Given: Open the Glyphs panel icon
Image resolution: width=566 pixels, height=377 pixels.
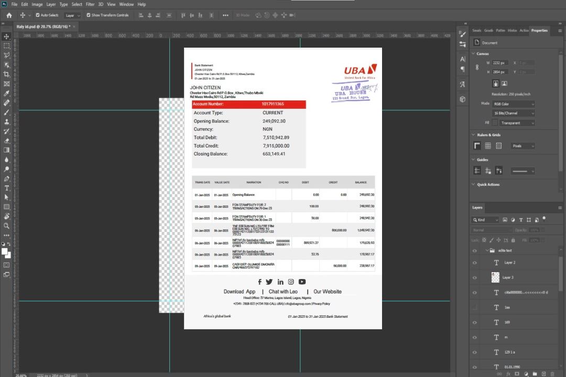Looking at the screenshot, I should point(463,84).
